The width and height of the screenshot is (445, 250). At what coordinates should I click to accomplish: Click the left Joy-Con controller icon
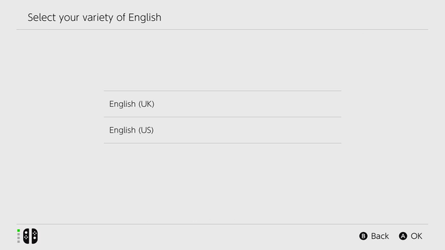[26, 236]
